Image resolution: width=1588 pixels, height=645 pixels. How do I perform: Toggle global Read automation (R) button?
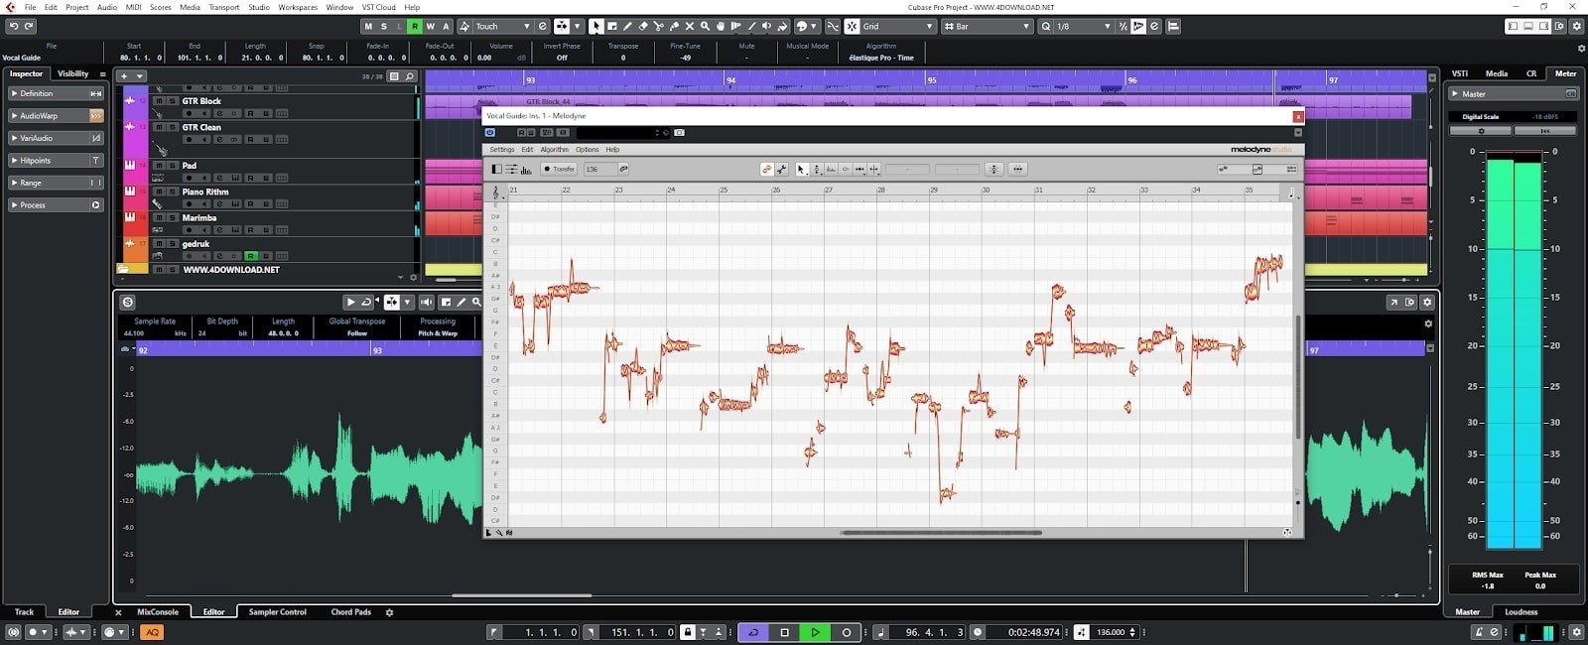pyautogui.click(x=415, y=26)
